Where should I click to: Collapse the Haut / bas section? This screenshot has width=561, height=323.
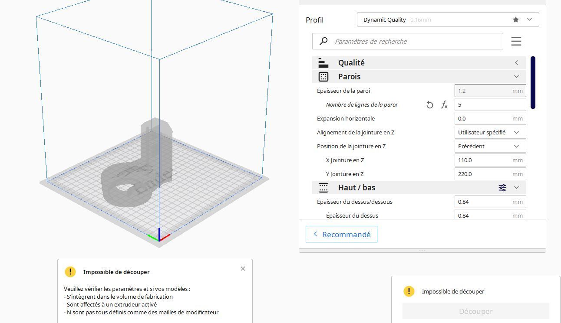[x=516, y=188]
